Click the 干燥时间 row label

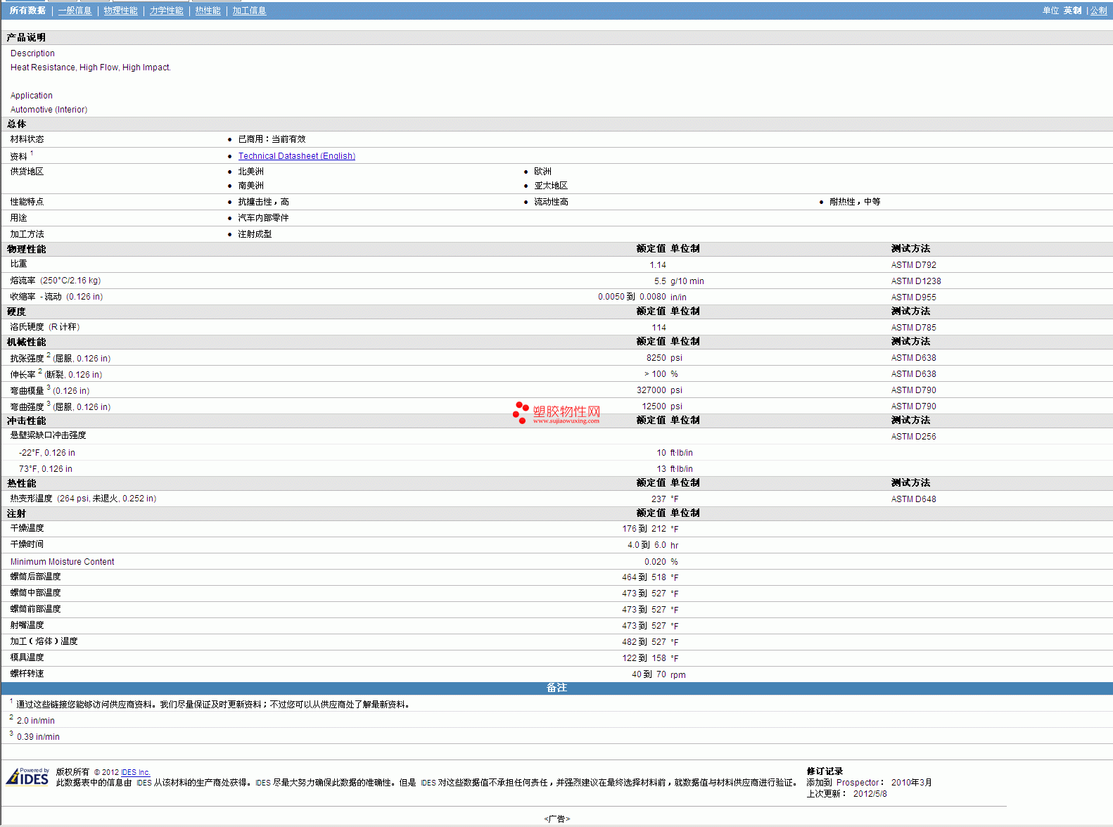(27, 544)
